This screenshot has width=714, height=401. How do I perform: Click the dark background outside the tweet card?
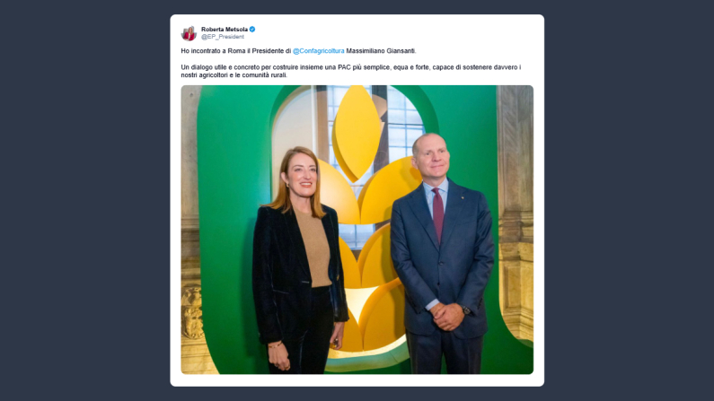point(84,201)
